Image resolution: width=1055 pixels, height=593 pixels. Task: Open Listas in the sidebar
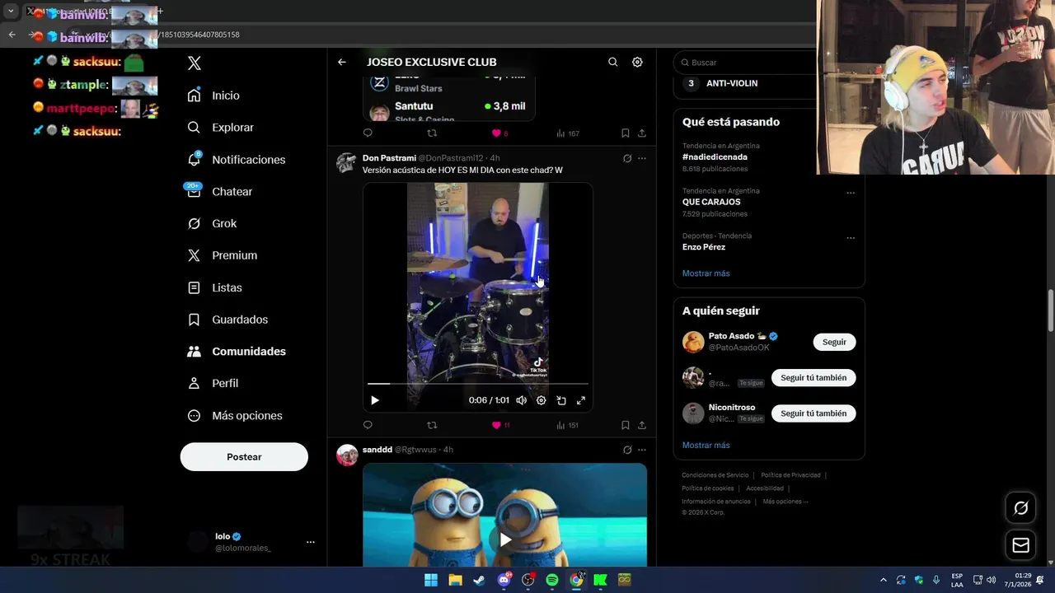pyautogui.click(x=215, y=287)
